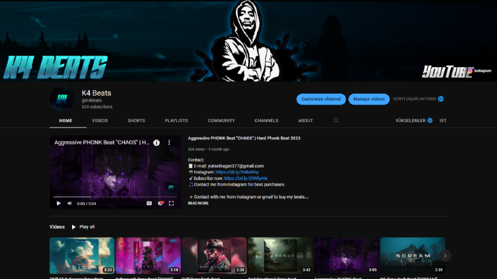
Task: Open the ABOUT tab
Action: point(305,121)
